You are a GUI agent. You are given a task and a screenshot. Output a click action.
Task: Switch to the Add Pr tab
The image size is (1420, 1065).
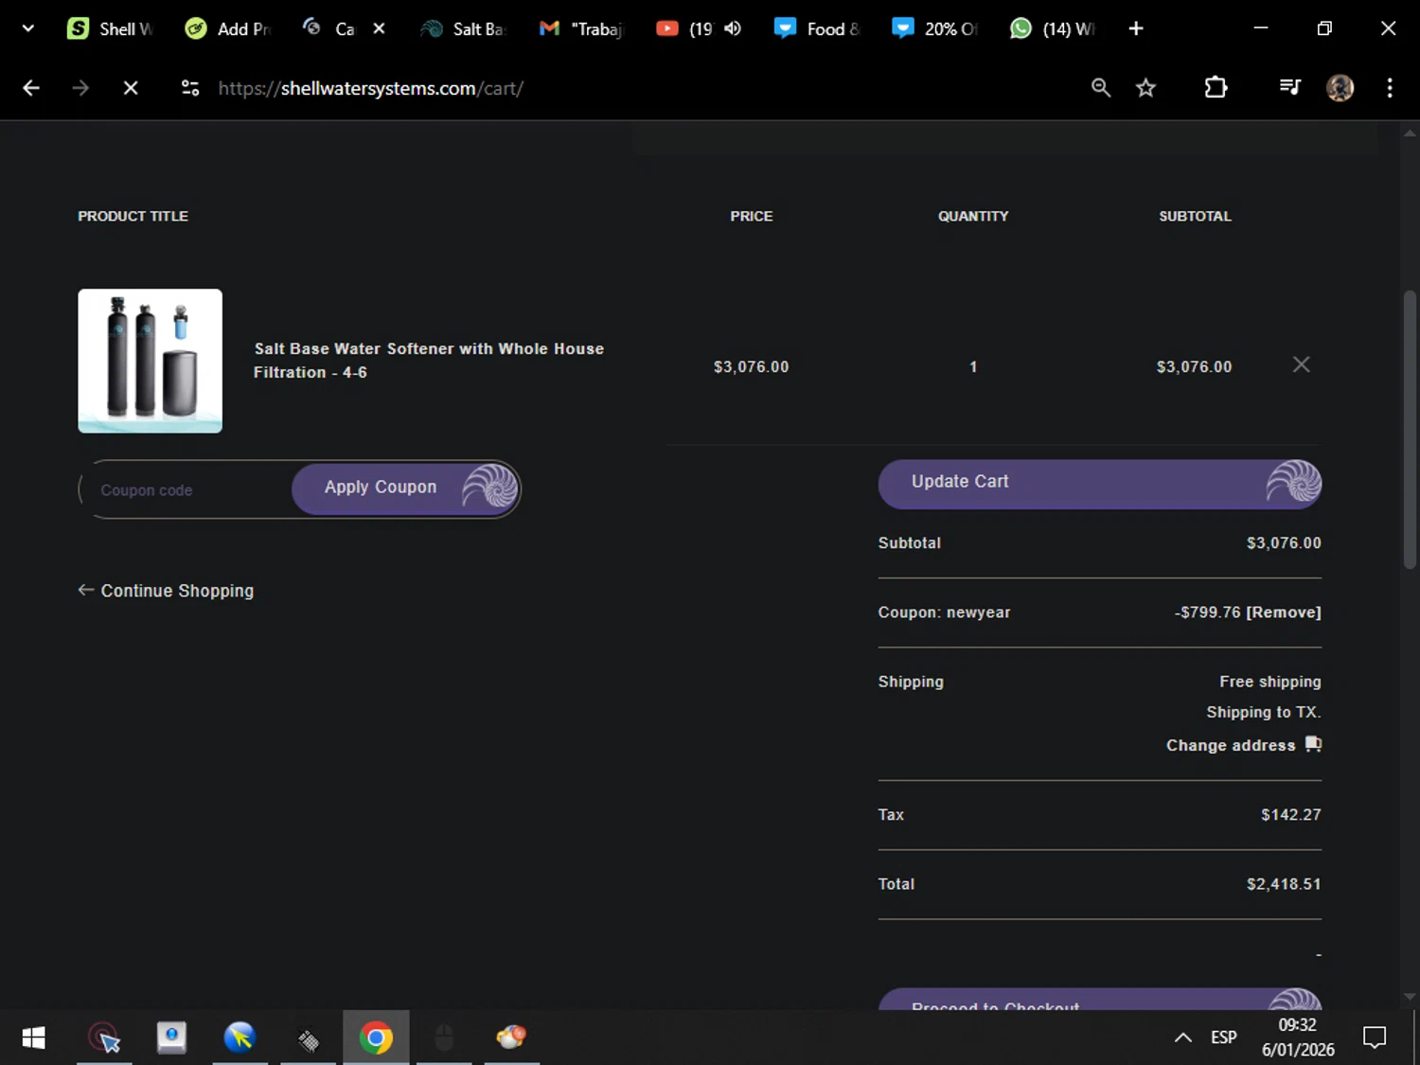point(227,28)
